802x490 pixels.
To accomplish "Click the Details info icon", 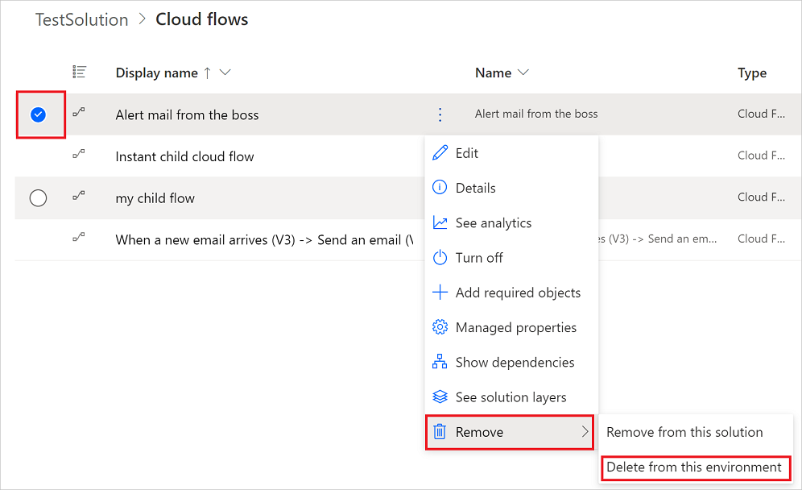I will click(440, 187).
